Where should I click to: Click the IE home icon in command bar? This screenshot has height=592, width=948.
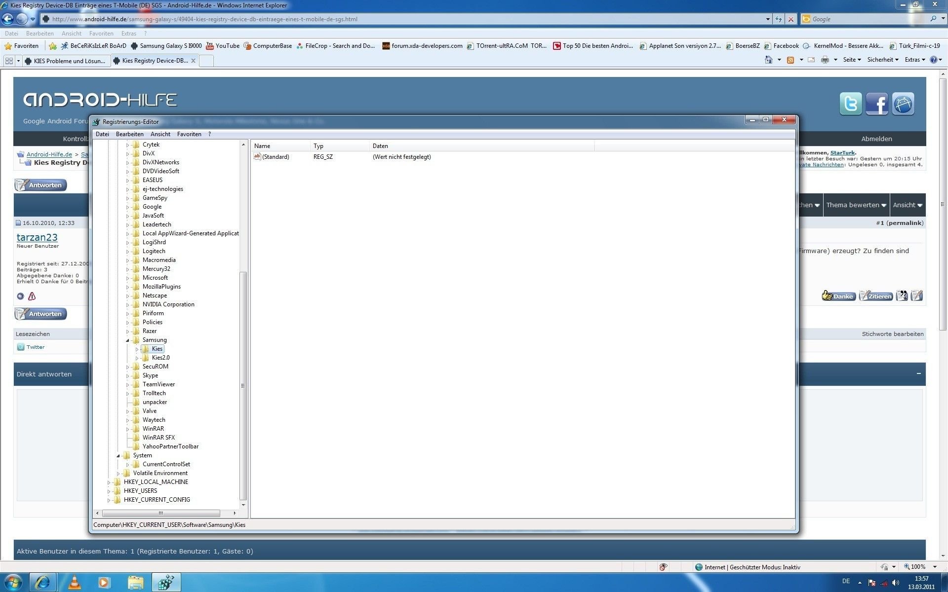pos(768,60)
